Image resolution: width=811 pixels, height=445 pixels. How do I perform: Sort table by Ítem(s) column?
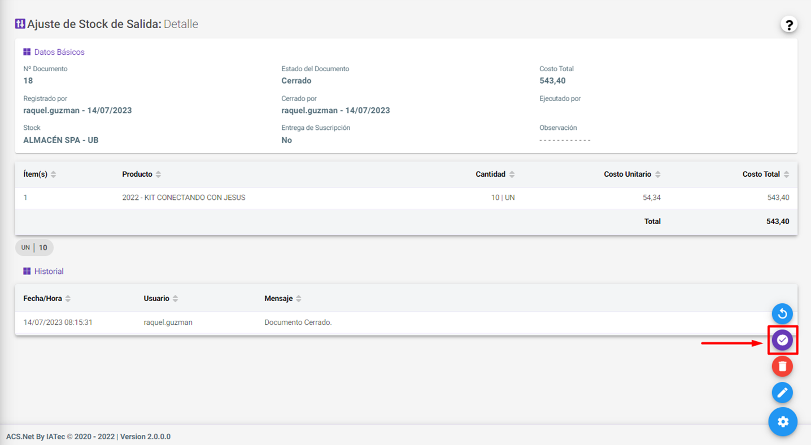click(x=40, y=174)
